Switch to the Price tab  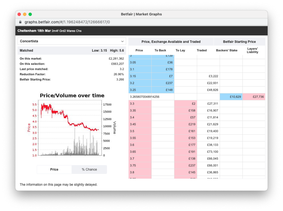click(x=54, y=169)
